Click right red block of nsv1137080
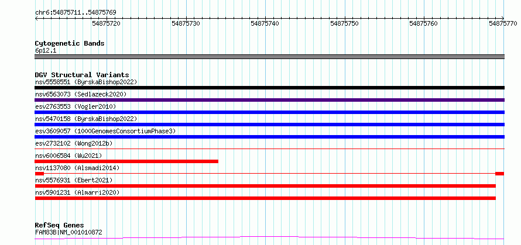This screenshot has height=245, width=521. pos(499,174)
